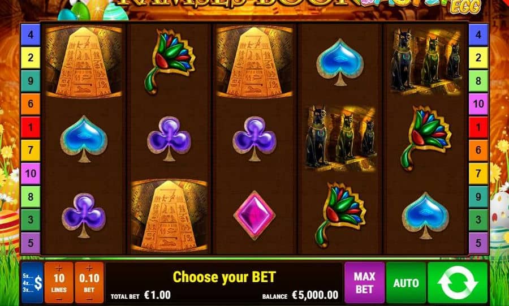This screenshot has height=306, width=509.
Task: Select the purple club symbol on reel two
Action: (169, 139)
